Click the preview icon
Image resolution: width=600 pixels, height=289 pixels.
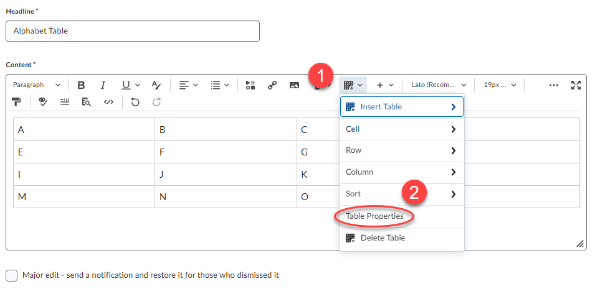(x=87, y=102)
